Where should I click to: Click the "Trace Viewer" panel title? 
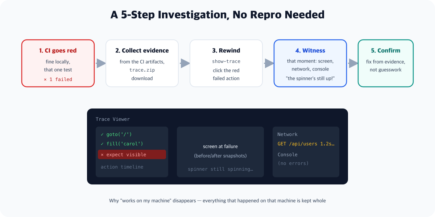tap(113, 119)
